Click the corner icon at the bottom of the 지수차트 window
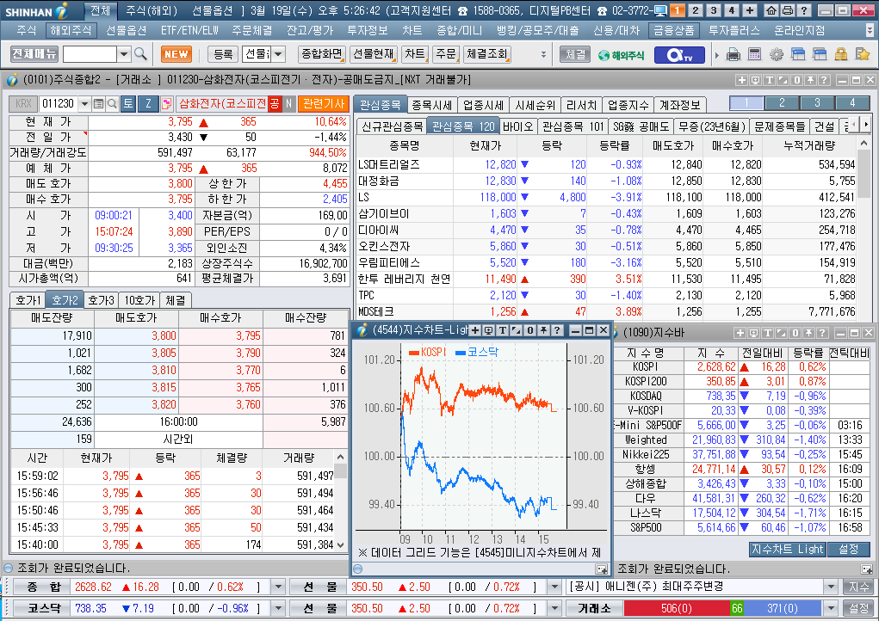The height and width of the screenshot is (621, 879). click(x=602, y=569)
